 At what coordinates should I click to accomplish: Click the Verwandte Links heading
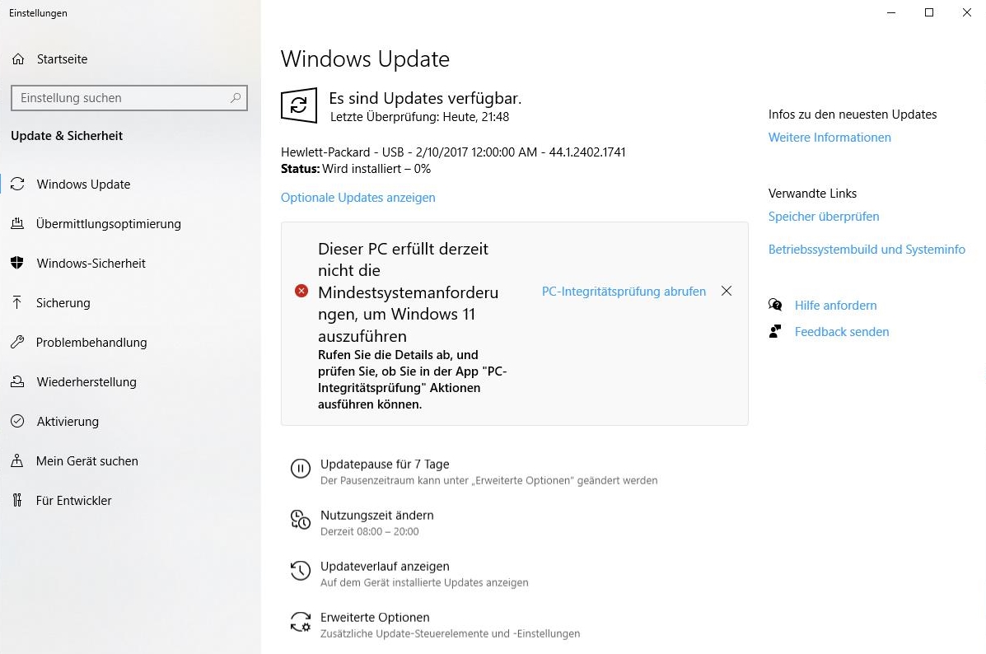812,194
